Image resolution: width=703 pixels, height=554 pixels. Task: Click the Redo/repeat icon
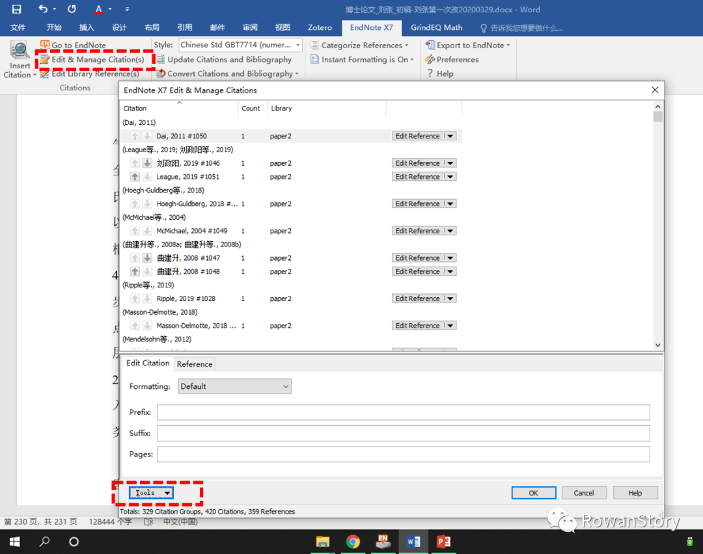(x=72, y=9)
